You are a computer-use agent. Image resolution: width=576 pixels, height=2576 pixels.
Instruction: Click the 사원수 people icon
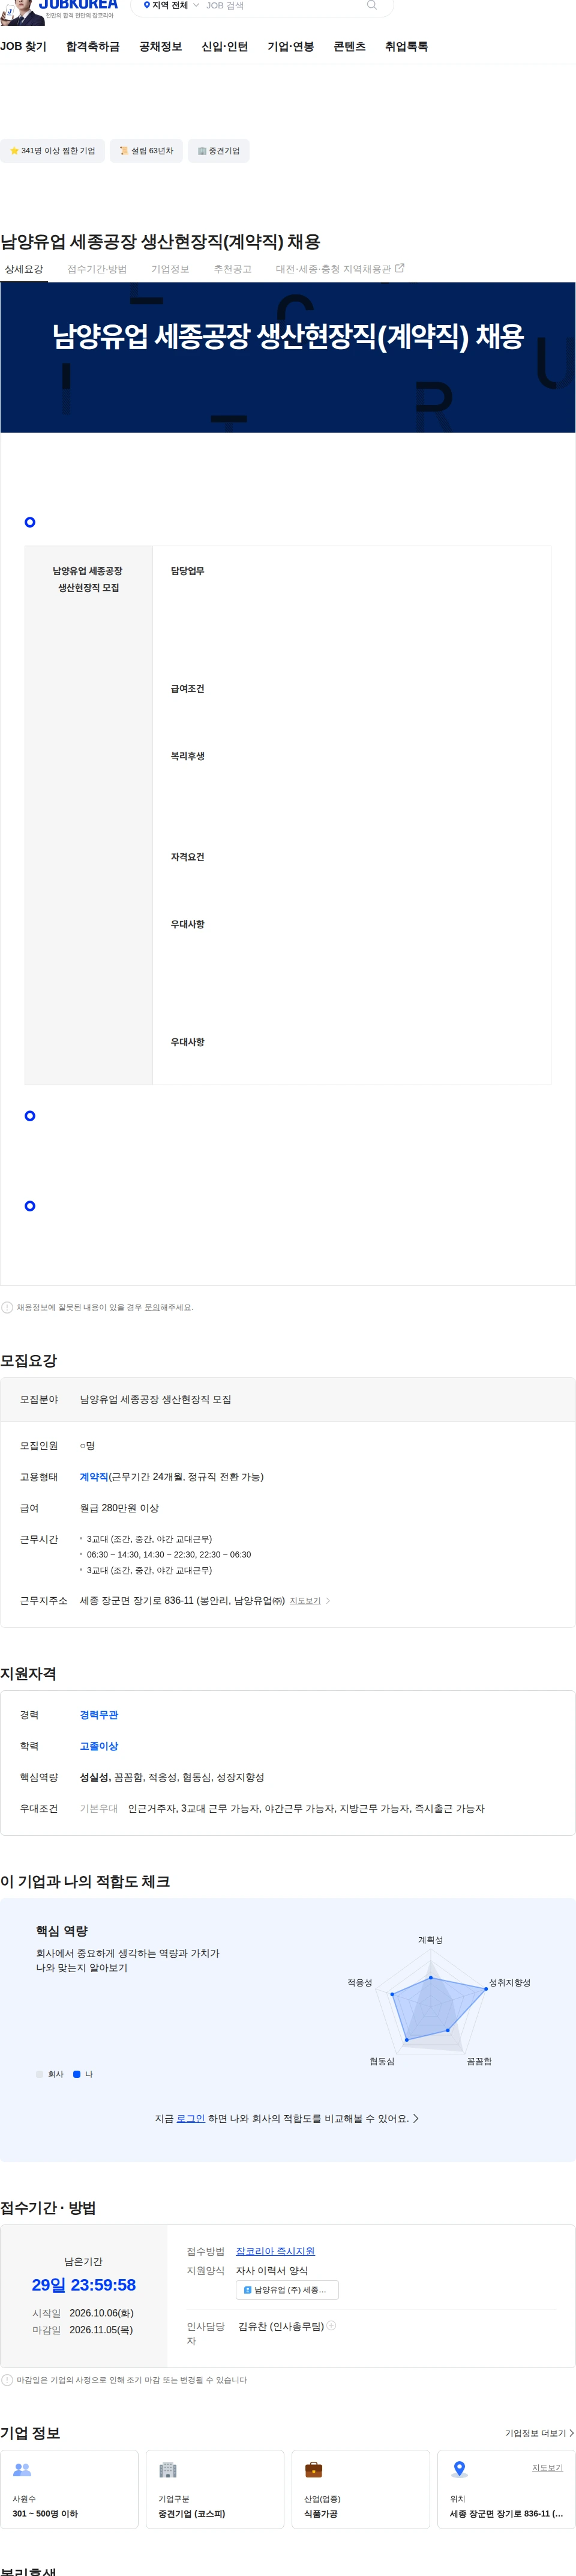[22, 2470]
